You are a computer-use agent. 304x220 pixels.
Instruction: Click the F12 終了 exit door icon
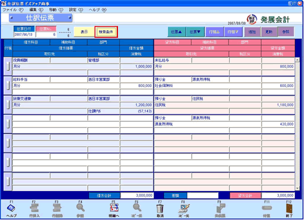[289, 208]
